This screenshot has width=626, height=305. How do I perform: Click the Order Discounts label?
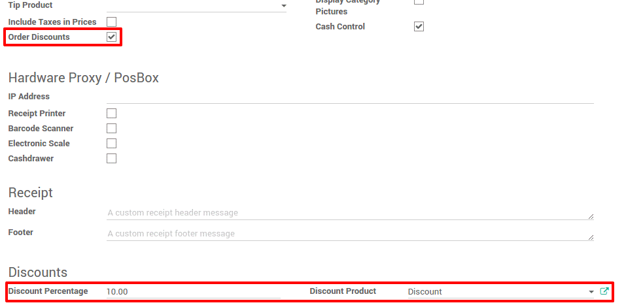(x=39, y=37)
